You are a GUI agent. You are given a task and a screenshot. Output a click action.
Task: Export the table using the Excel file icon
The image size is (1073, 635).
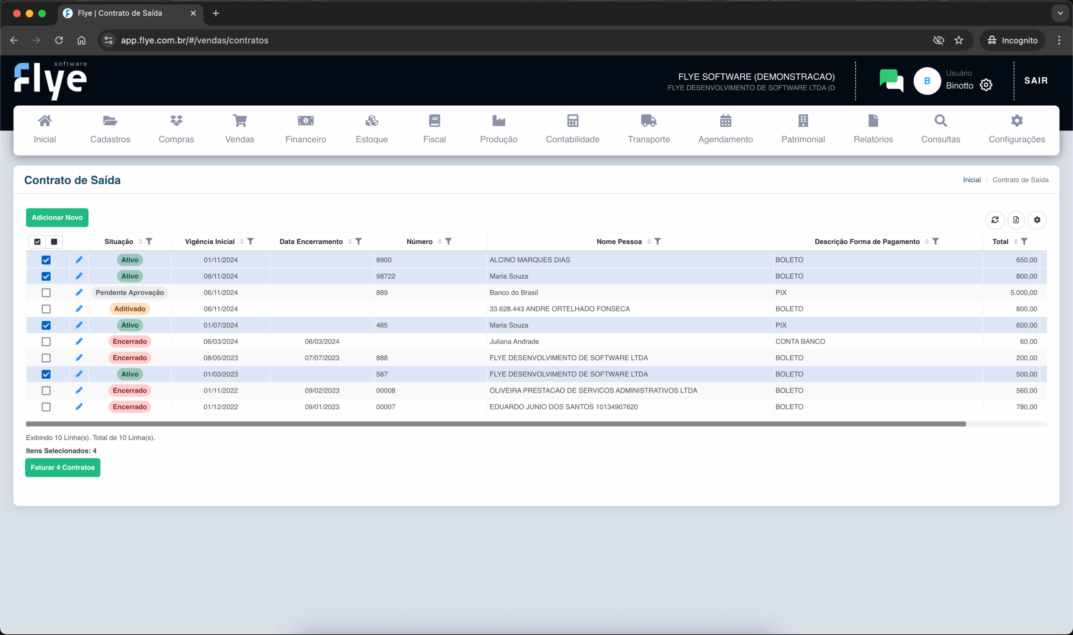tap(1016, 220)
